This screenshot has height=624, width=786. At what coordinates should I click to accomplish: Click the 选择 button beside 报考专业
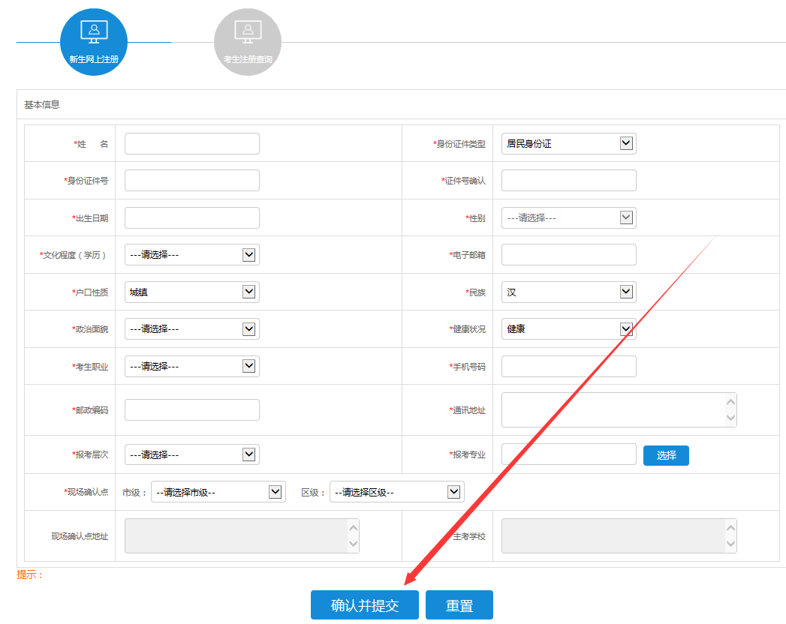coord(666,455)
